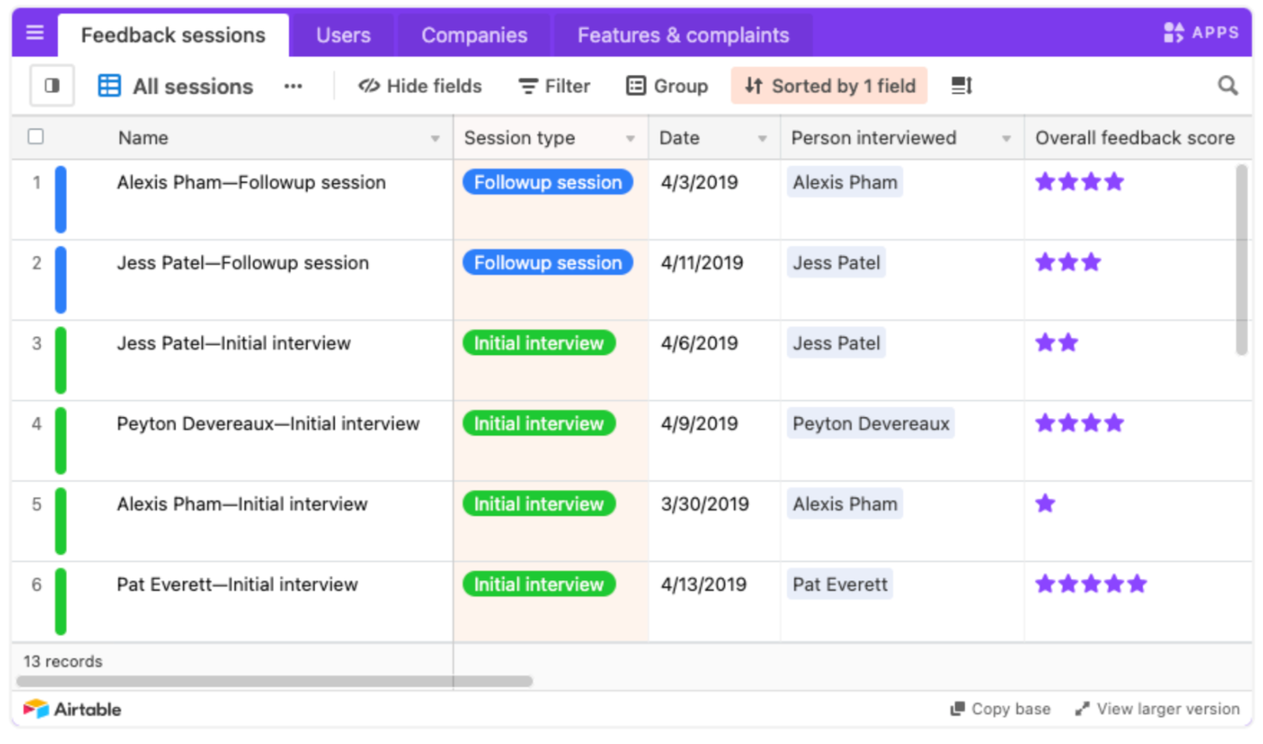Click the Hide fields button
The height and width of the screenshot is (744, 1263).
(x=420, y=86)
